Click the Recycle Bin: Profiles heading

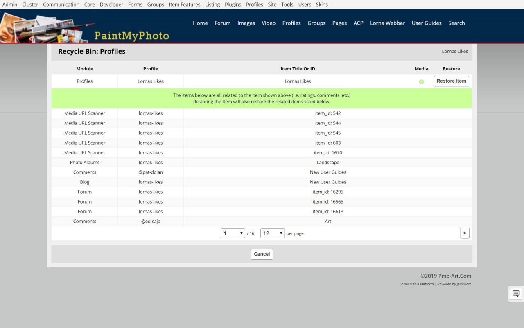pos(92,52)
